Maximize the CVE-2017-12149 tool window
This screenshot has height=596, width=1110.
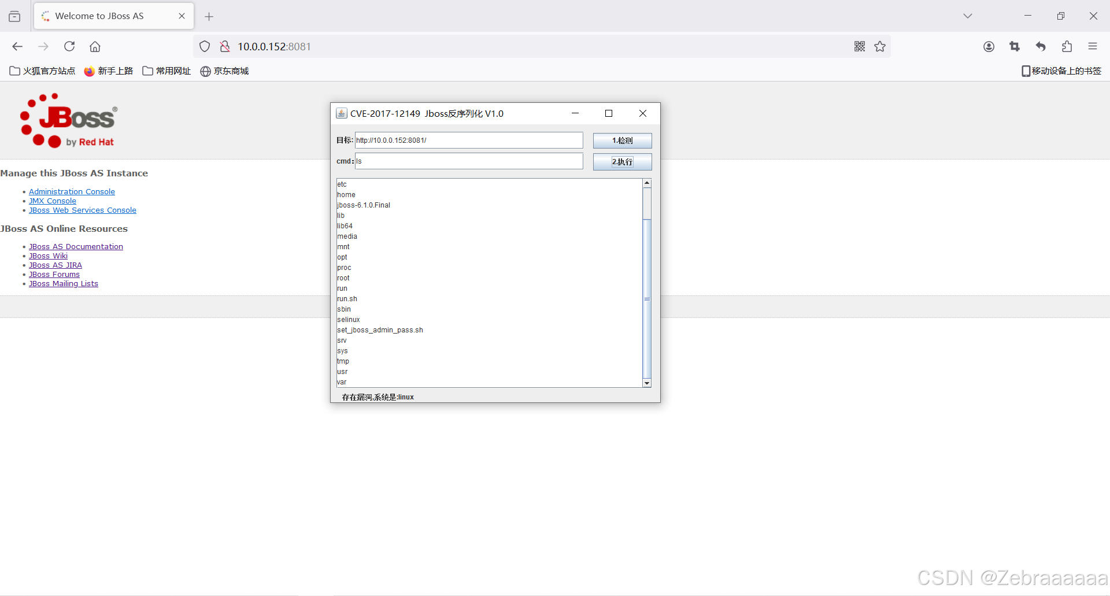[x=609, y=113]
